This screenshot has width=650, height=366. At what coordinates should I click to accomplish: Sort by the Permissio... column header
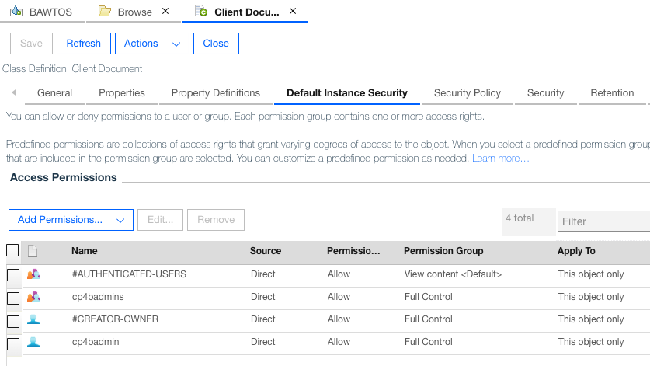pos(353,251)
